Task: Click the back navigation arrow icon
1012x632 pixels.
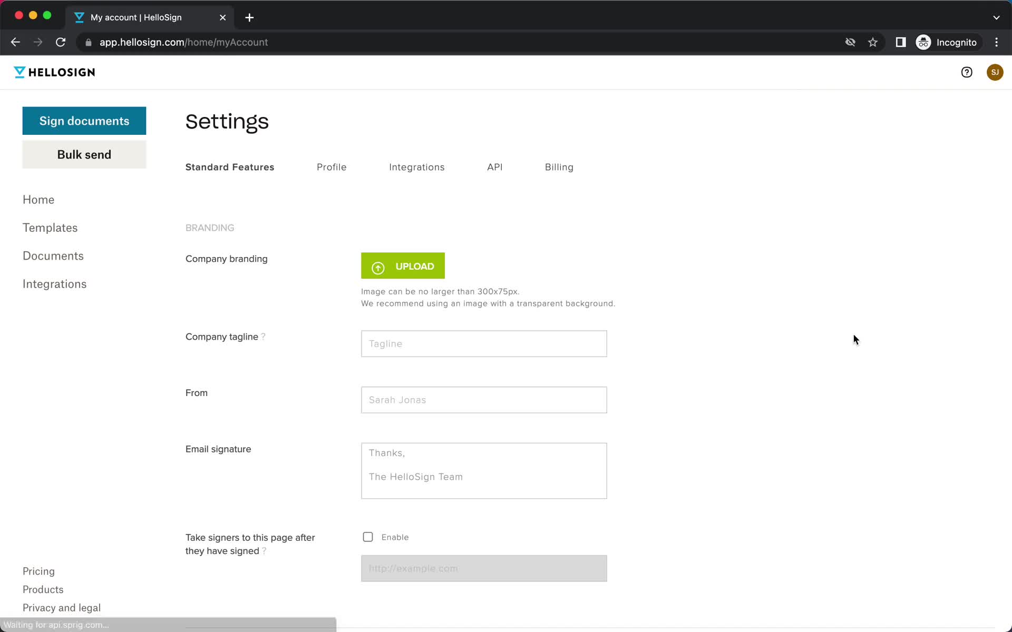Action: [15, 42]
